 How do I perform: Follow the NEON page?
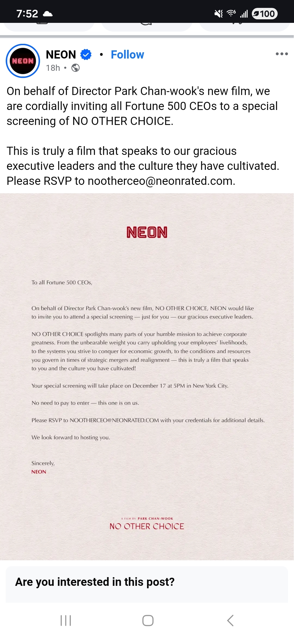click(127, 55)
